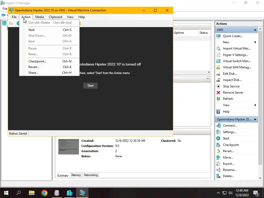Collapse the OpenIndiana Hipster actions section
The image size is (264, 198).
[x=255, y=119]
